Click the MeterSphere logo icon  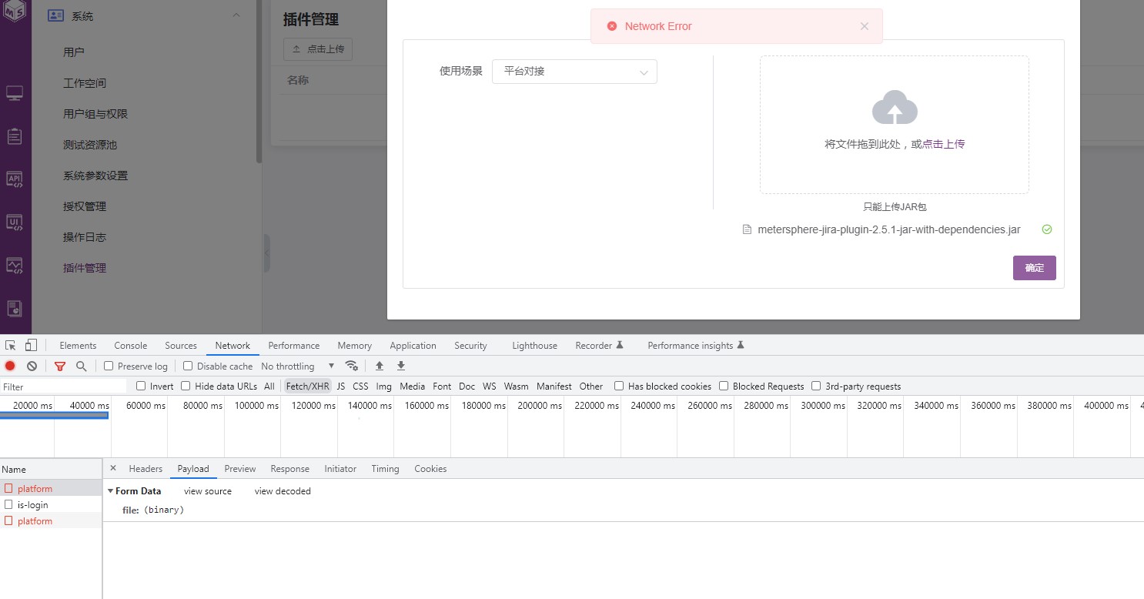tap(15, 11)
